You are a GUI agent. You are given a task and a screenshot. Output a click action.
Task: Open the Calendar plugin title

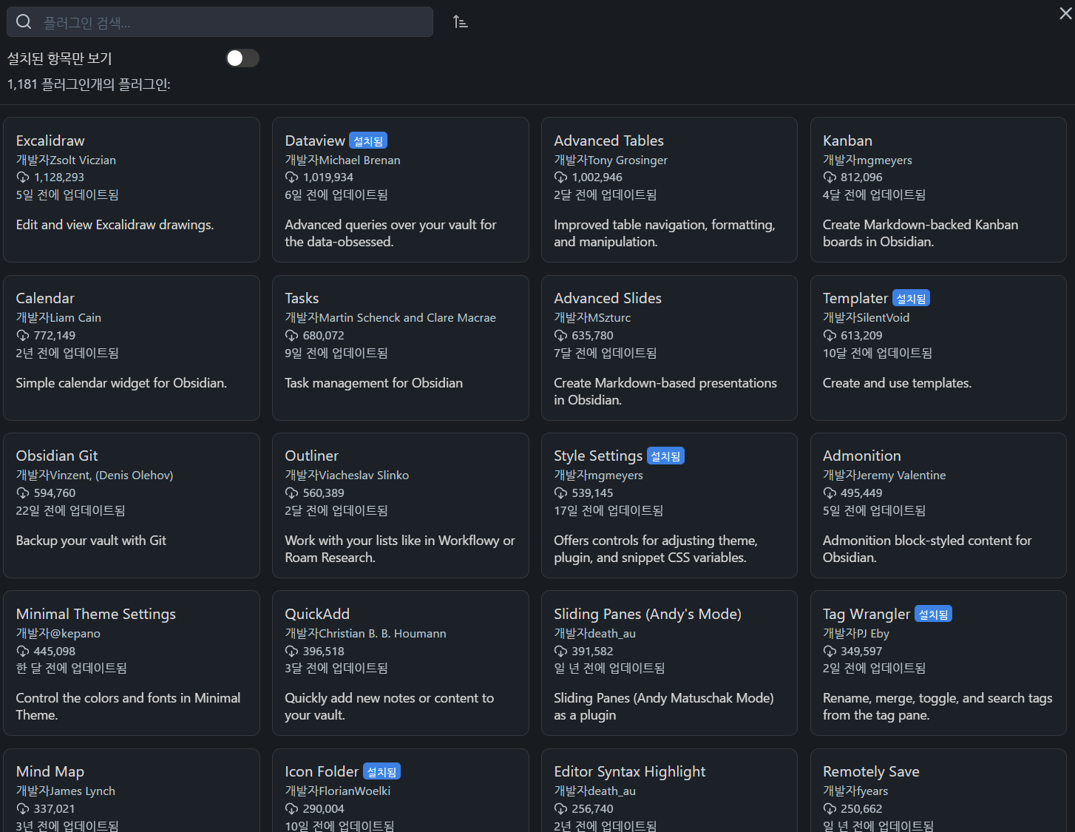tap(45, 298)
